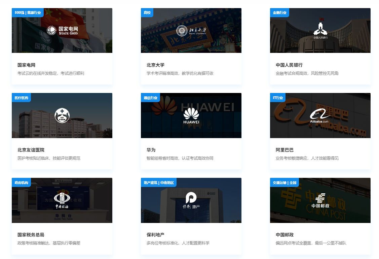The width and height of the screenshot is (379, 259).
Task: Click the 医疗医药 tag label
Action: pos(22,98)
